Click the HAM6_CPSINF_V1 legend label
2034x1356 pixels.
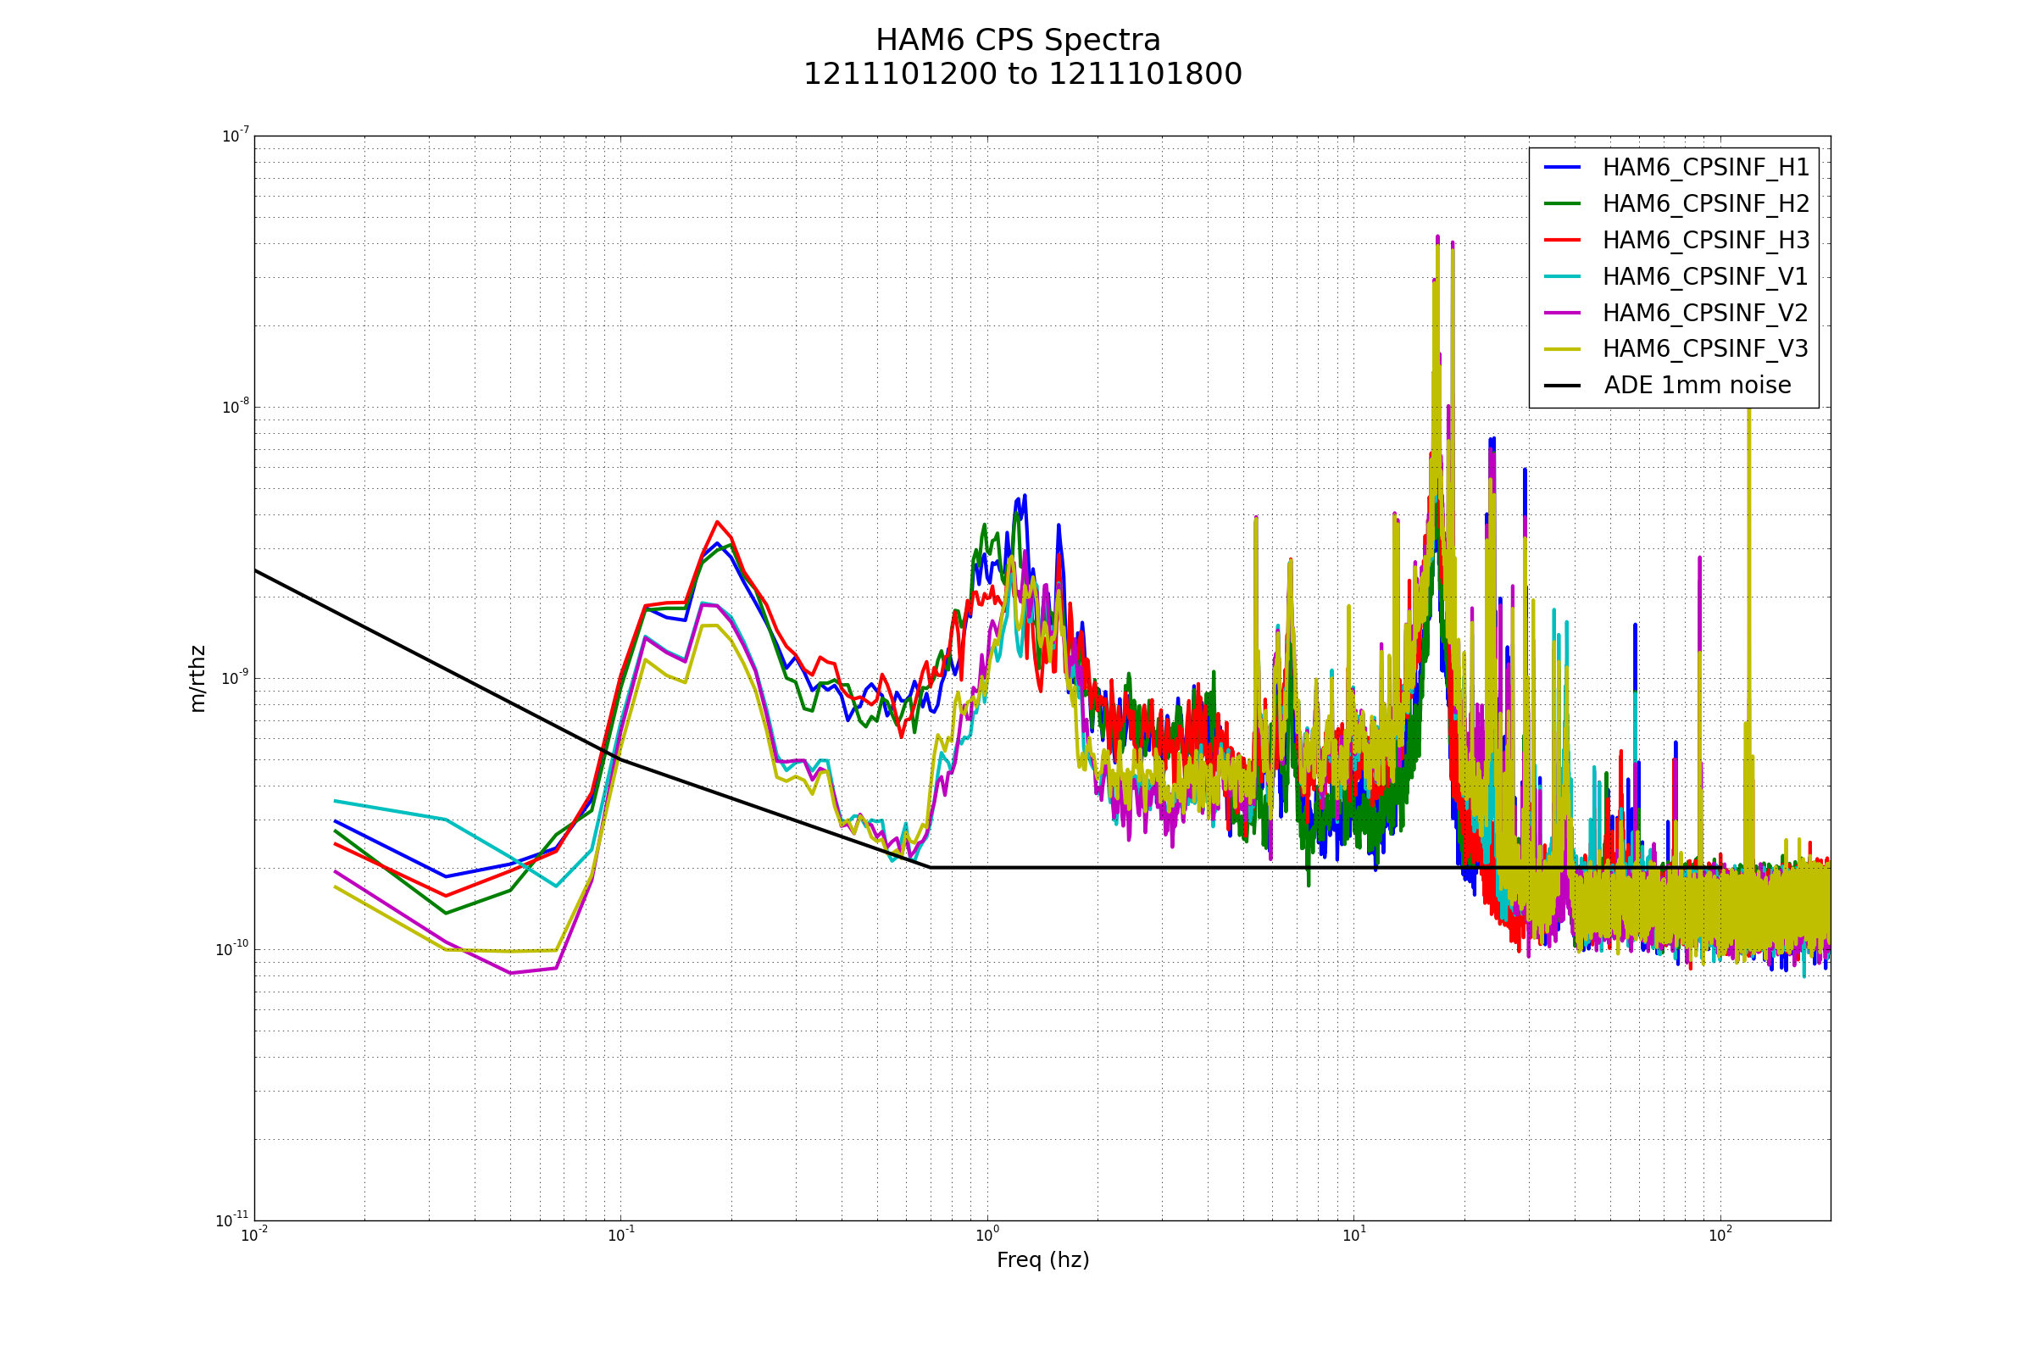(1704, 277)
